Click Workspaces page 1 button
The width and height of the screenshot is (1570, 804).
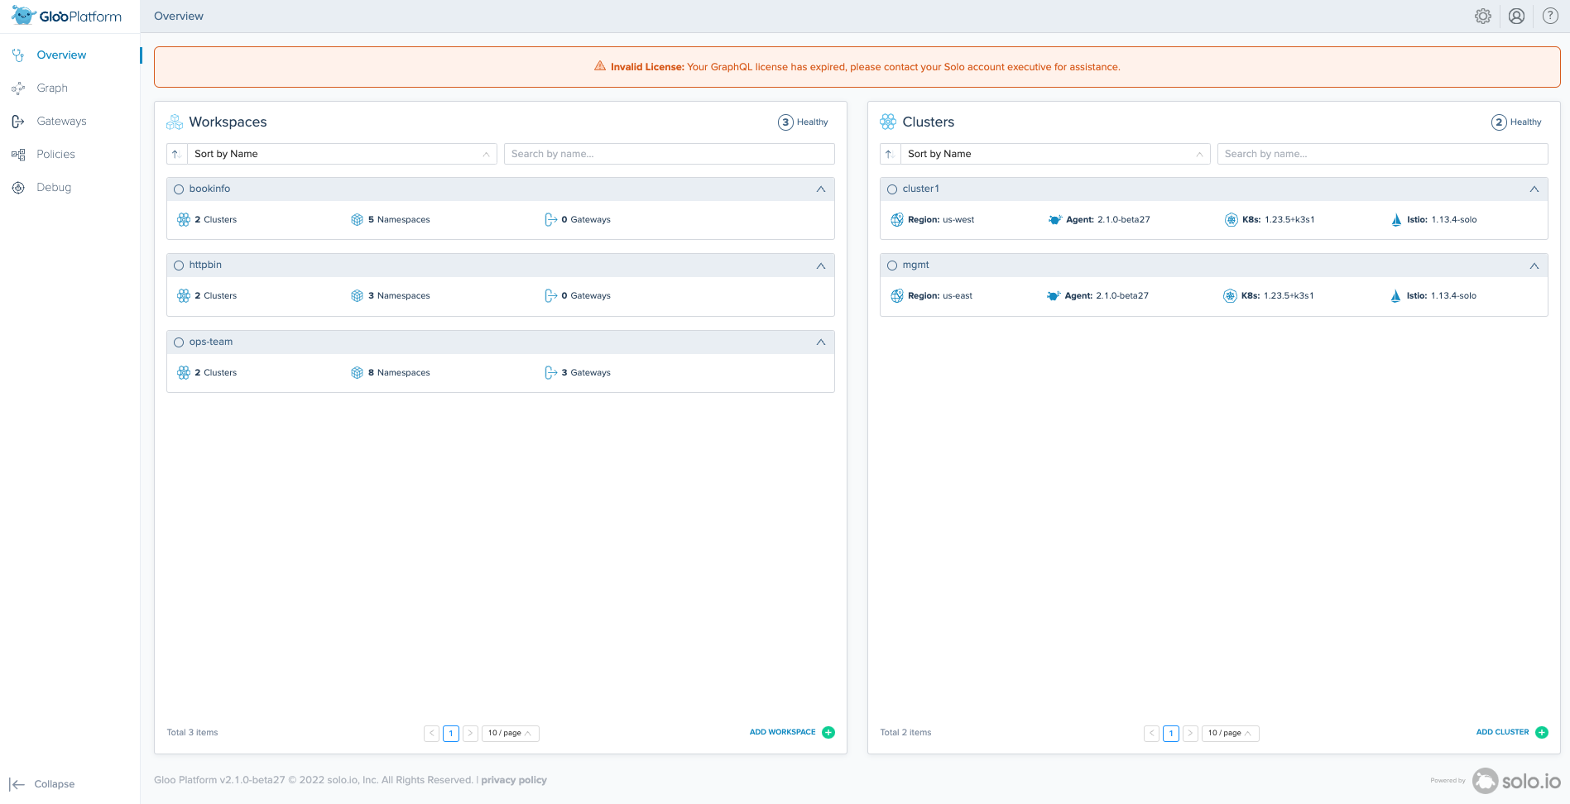click(451, 733)
